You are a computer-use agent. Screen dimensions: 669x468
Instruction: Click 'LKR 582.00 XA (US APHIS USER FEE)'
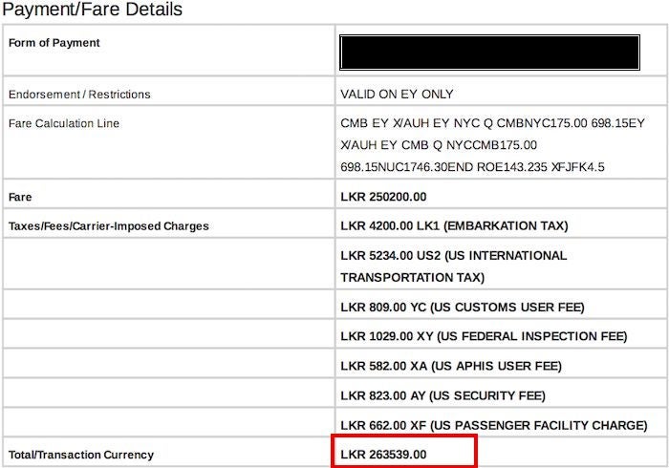(451, 366)
